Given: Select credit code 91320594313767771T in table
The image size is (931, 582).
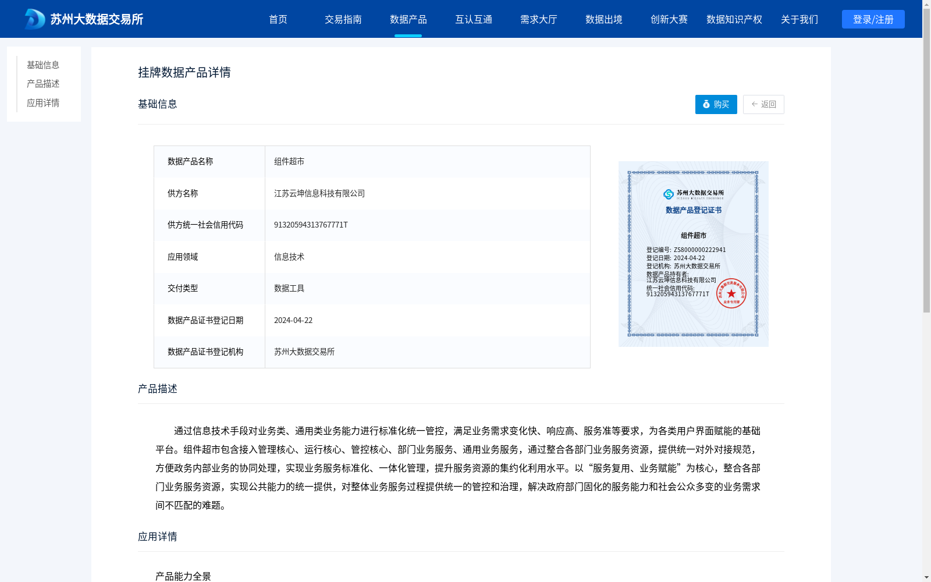Looking at the screenshot, I should (311, 225).
